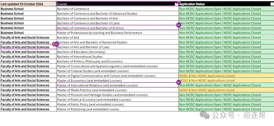
Task: Click GC badge beside Bachelor of Arts and Advanced Studies
Action: [56, 44]
